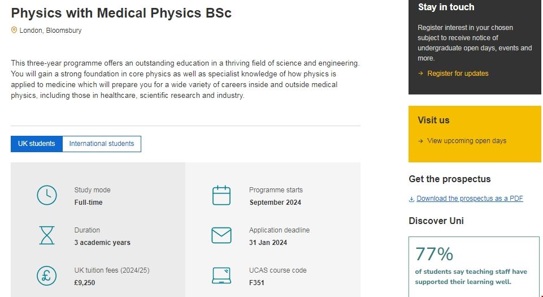Viewport: 543px width, 297px height.
Task: Click the arrow icon before View upcoming open days
Action: (x=420, y=141)
